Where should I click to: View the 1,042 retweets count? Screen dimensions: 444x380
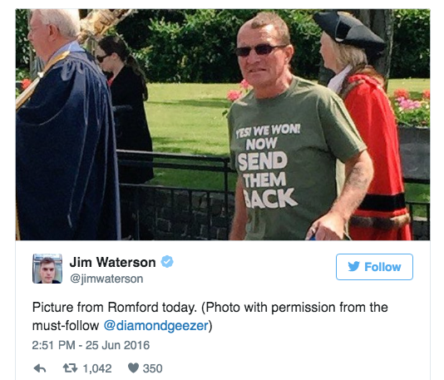click(97, 368)
